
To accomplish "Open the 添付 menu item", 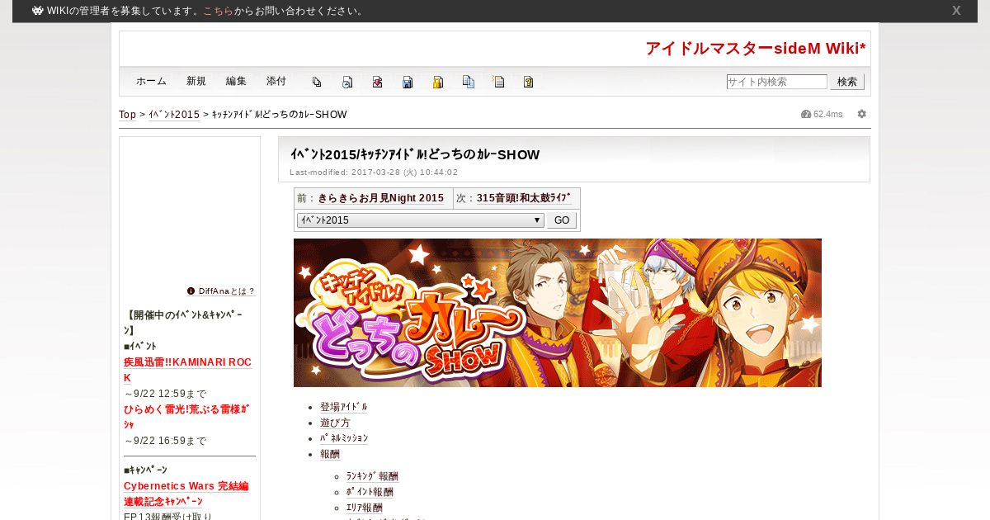I will pyautogui.click(x=276, y=81).
